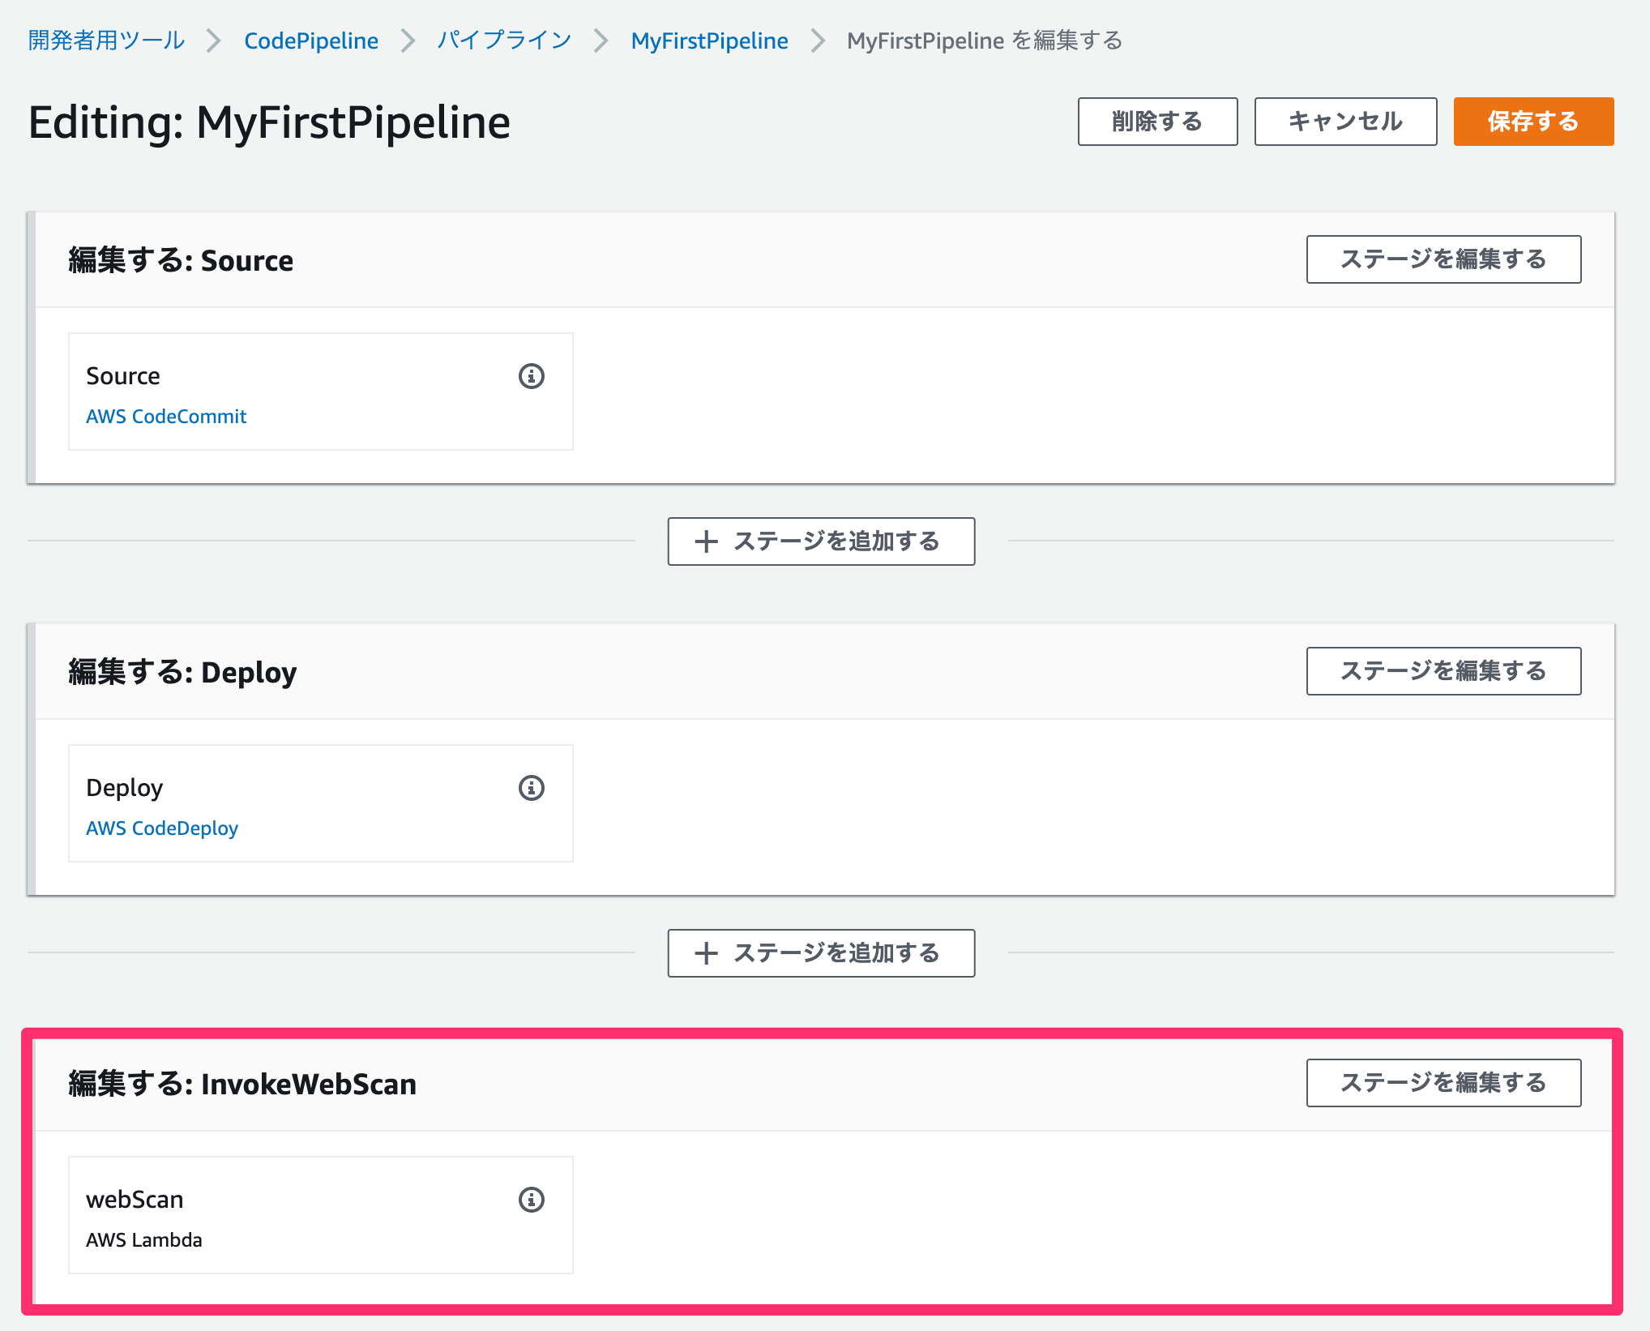The image size is (1650, 1331).
Task: Open MyFirstPipeline from the breadcrumb
Action: point(709,40)
